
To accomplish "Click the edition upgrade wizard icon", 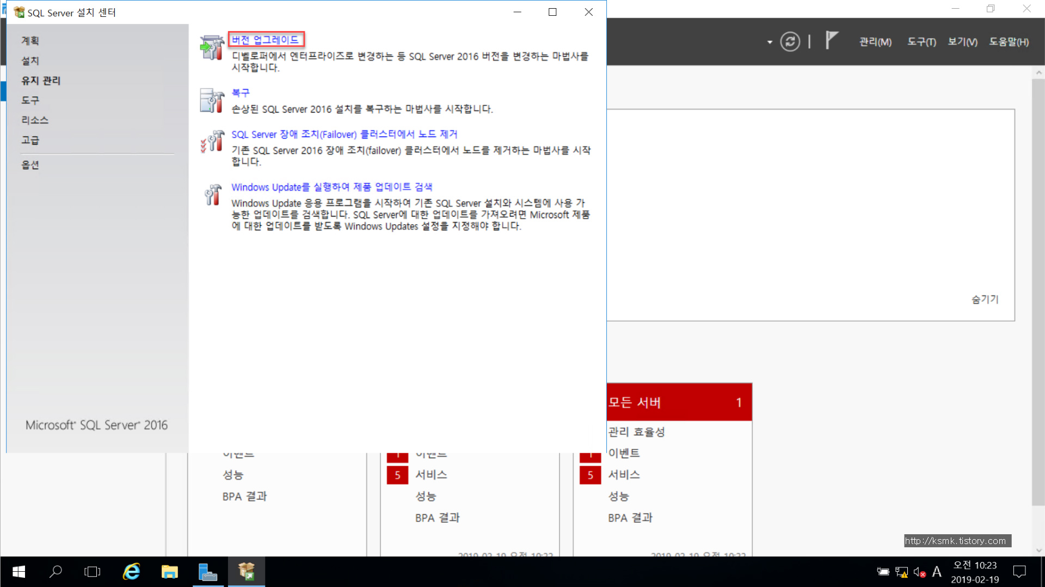I will point(212,48).
